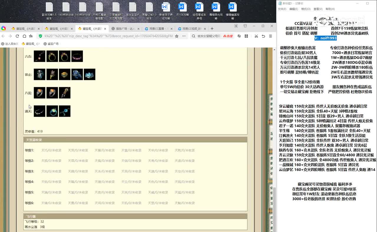
Task: Open the browser grid extensions icon
Action: click(246, 36)
